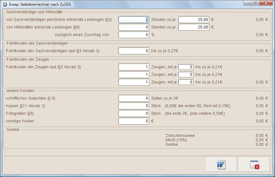Click the second Zeugen Km field

click(x=186, y=75)
